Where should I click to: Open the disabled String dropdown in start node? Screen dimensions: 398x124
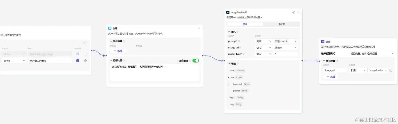(x=14, y=54)
